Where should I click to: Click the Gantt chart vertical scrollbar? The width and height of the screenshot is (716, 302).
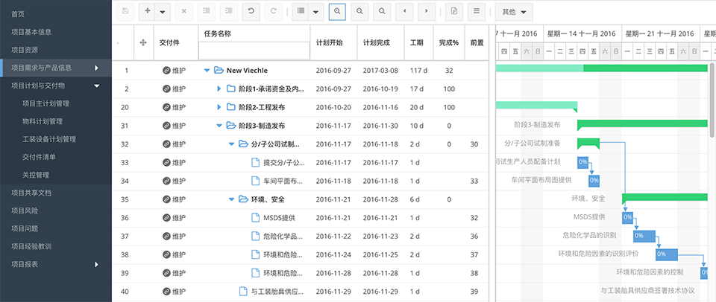coord(712,100)
